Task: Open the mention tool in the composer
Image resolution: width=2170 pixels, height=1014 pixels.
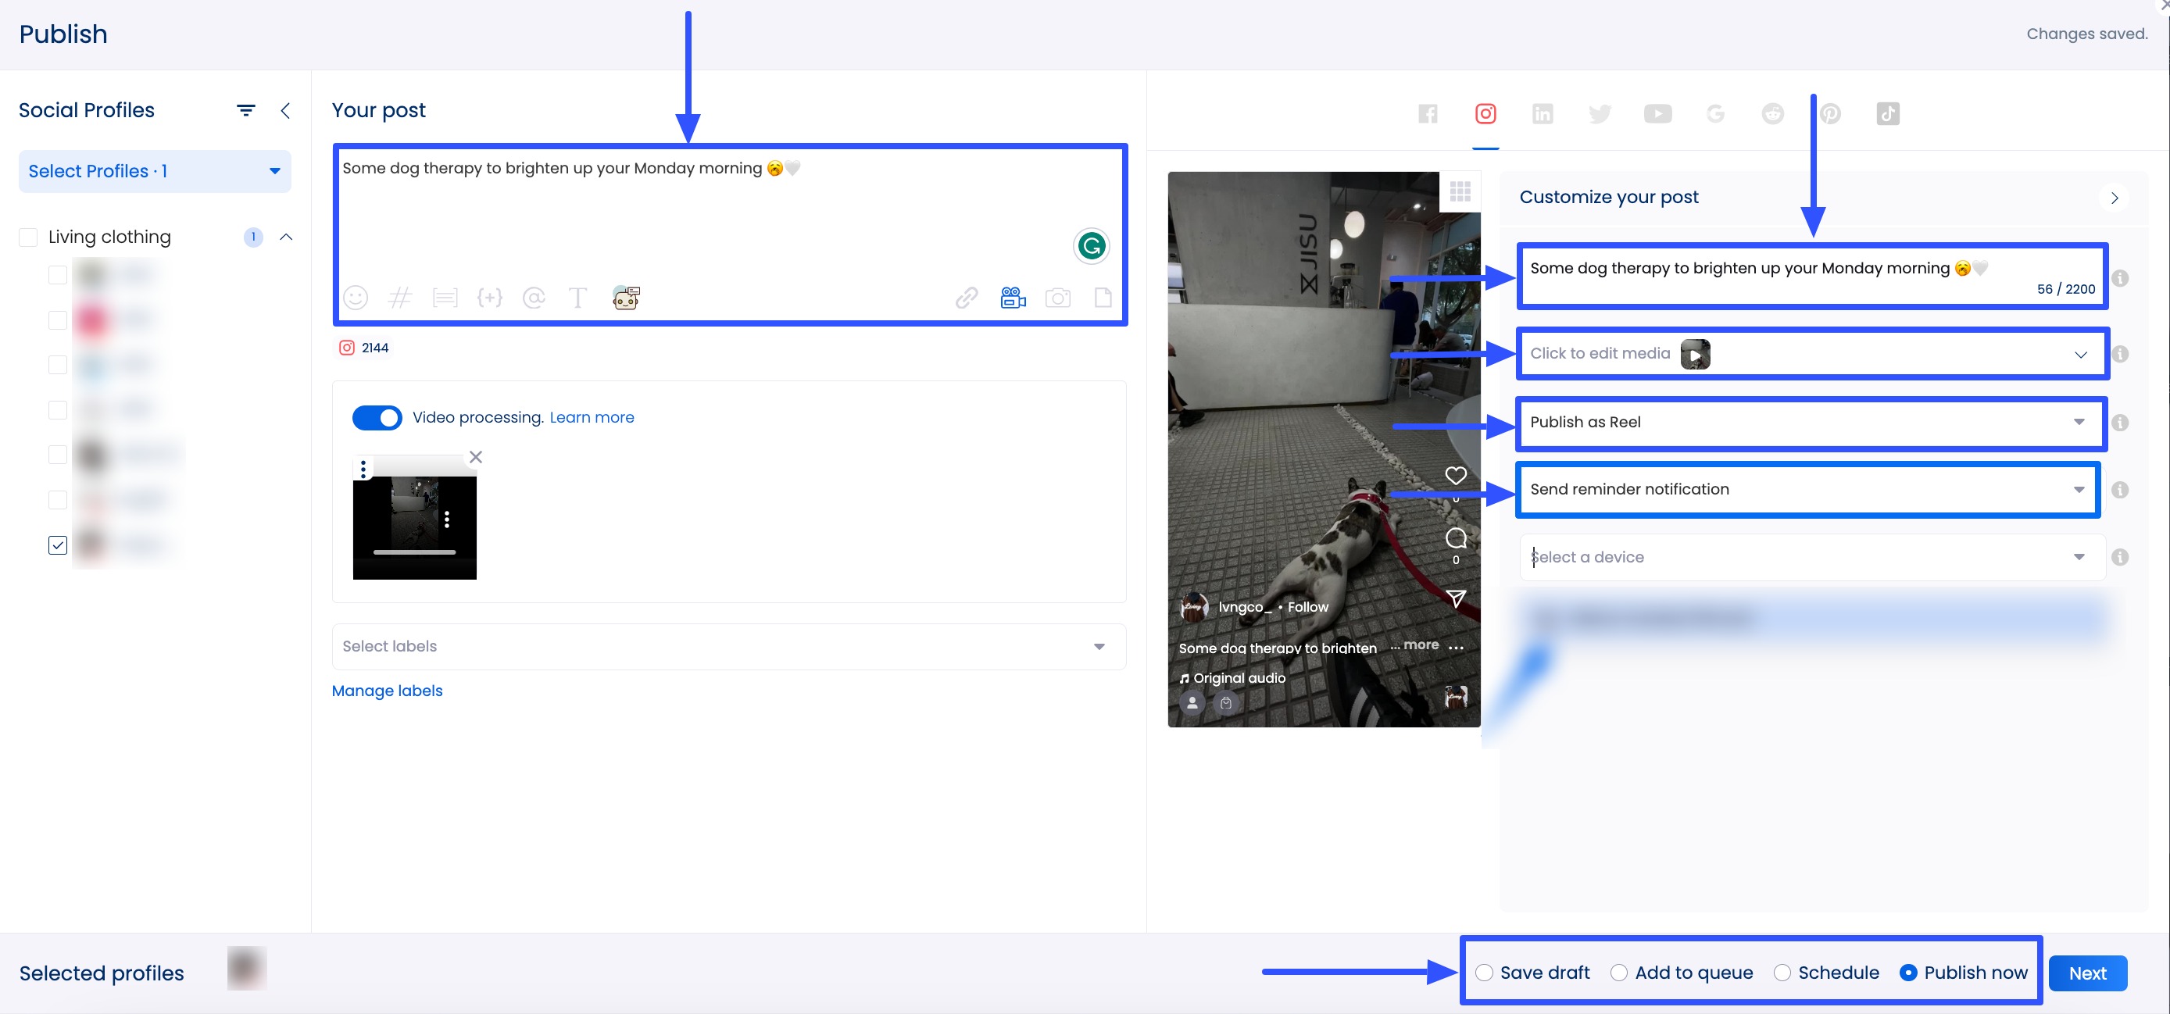Action: coord(534,298)
